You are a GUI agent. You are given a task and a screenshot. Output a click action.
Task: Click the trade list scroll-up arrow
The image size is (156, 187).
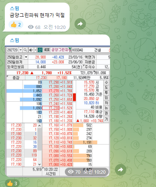[39, 126]
